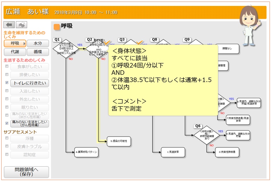Click the e.気道内、過剰な水分貯留 result box
Viewport: 272px width, 181px height.
238,135
